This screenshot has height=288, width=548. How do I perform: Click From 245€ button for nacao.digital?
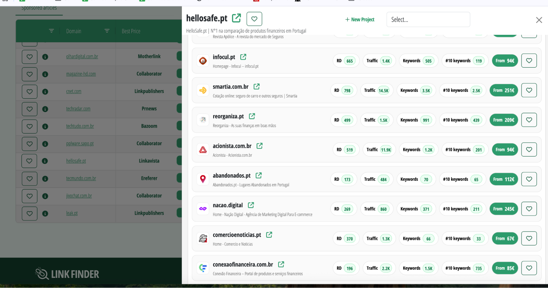[x=504, y=209]
